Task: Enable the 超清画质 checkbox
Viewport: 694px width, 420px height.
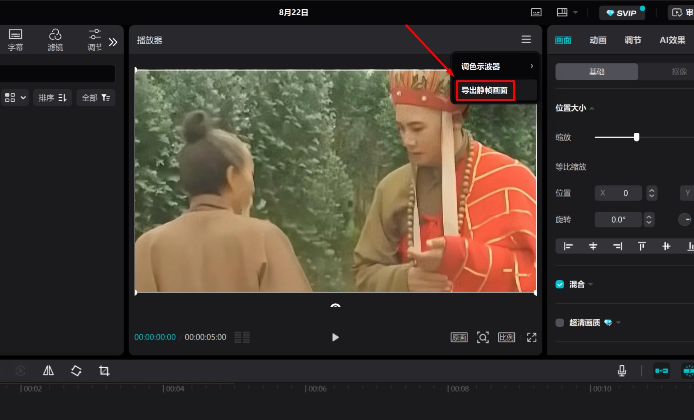Action: click(x=560, y=323)
